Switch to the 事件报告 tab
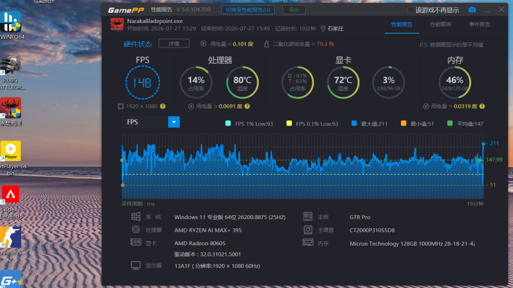Image resolution: width=513 pixels, height=288 pixels. [479, 24]
